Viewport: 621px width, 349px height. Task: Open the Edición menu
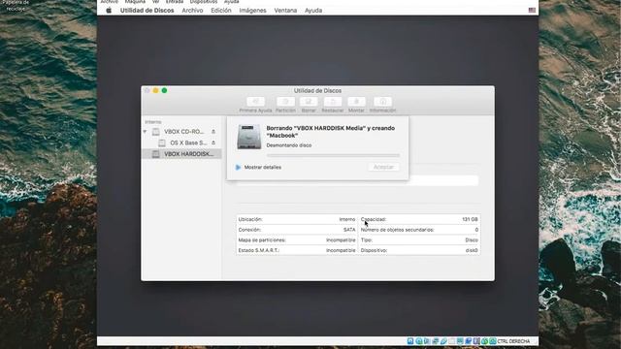pyautogui.click(x=221, y=11)
